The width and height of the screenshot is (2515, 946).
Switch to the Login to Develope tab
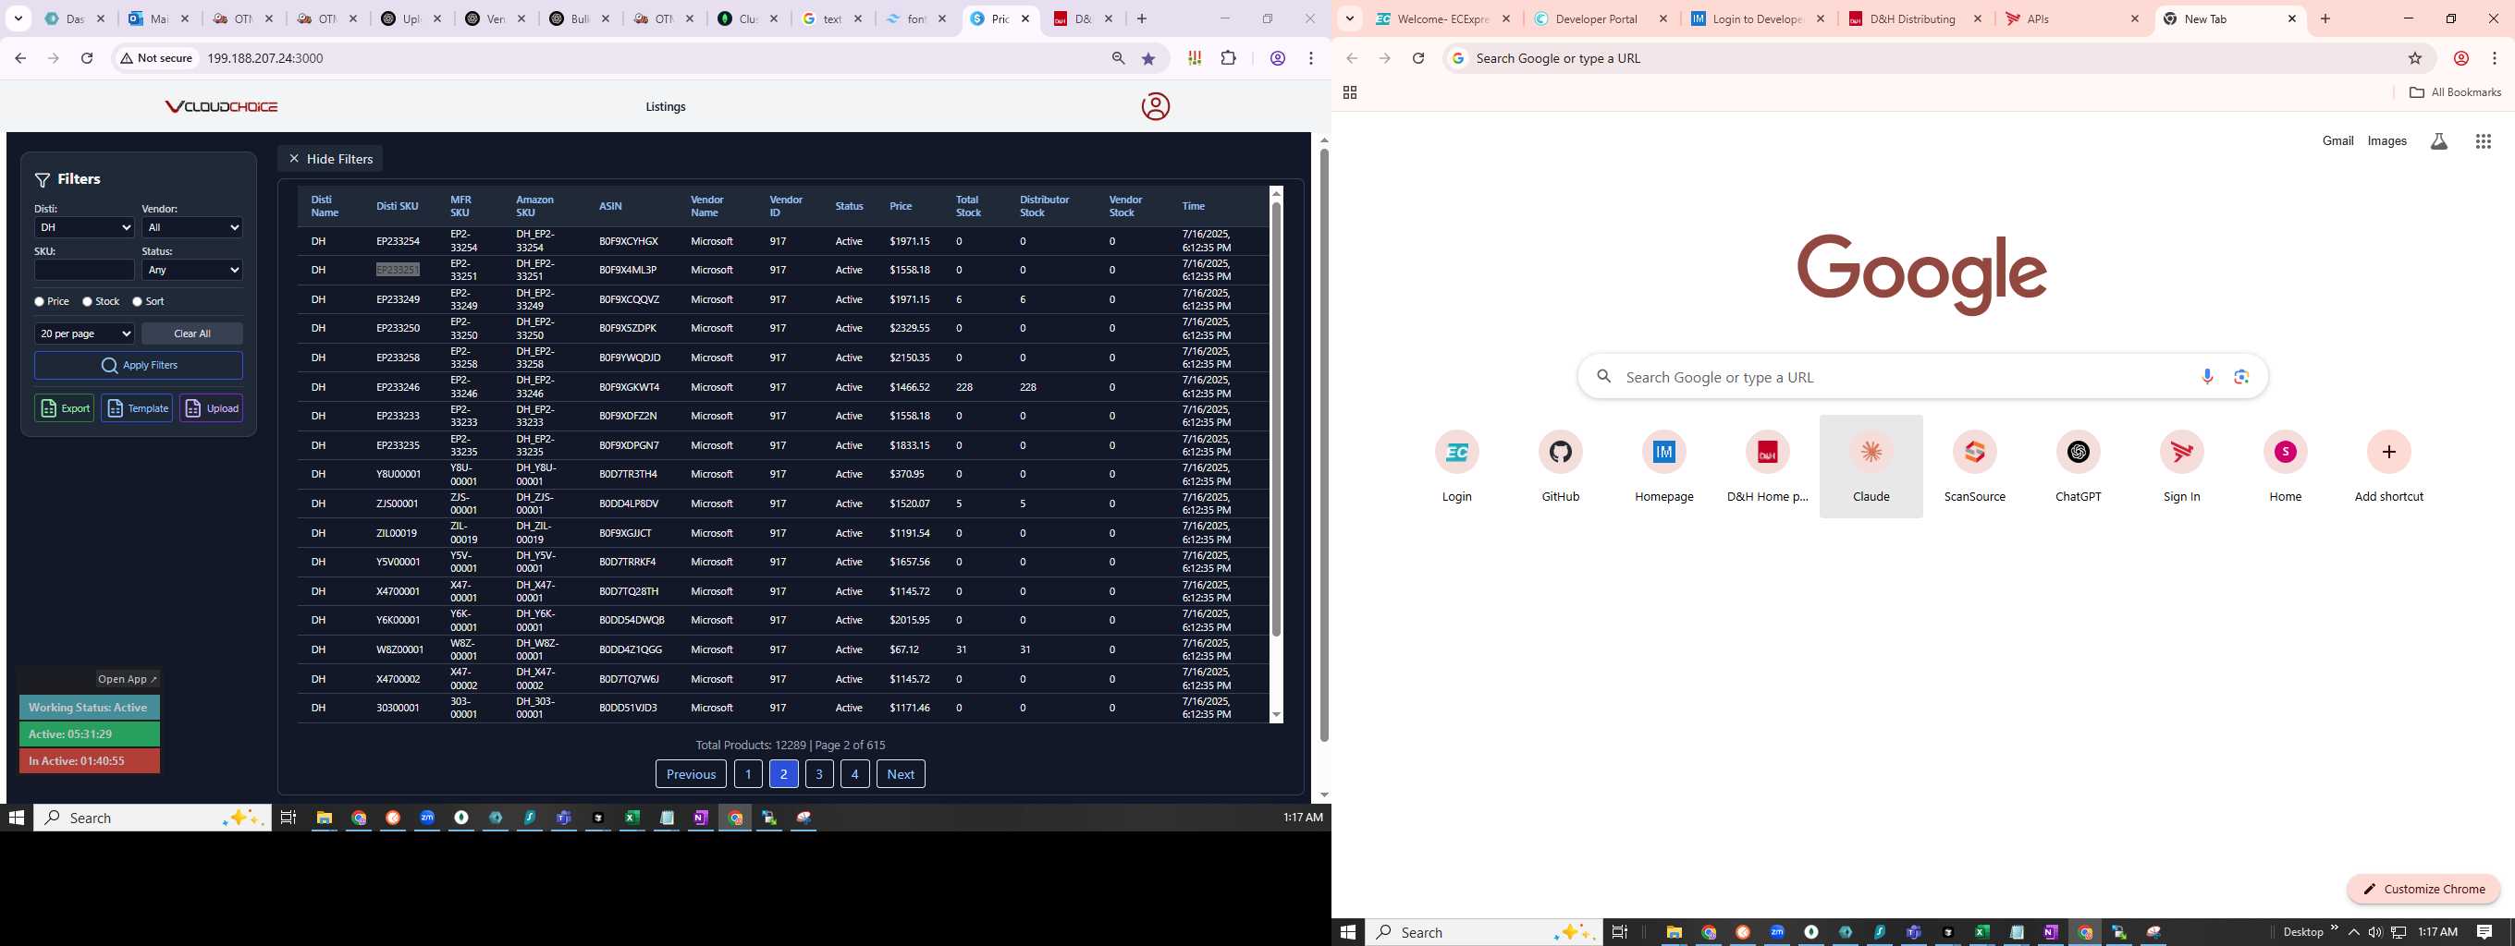point(1760,18)
